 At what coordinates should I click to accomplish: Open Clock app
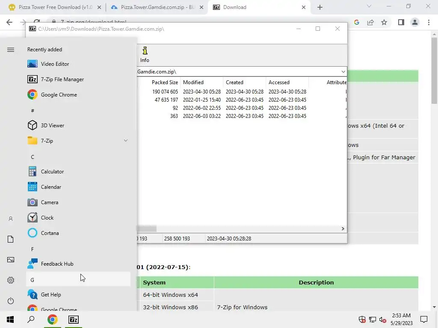[78, 217]
